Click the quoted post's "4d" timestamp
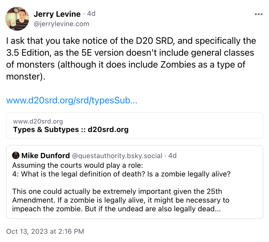 172,156
